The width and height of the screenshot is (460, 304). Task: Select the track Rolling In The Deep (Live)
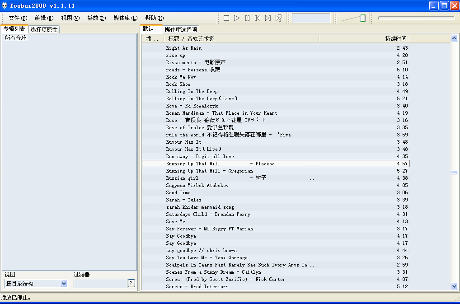point(276,98)
